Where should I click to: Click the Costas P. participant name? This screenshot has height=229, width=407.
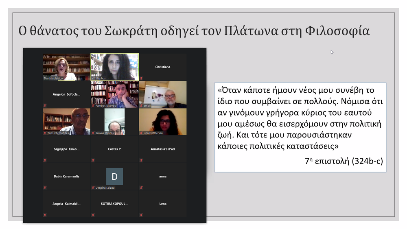pos(115,149)
